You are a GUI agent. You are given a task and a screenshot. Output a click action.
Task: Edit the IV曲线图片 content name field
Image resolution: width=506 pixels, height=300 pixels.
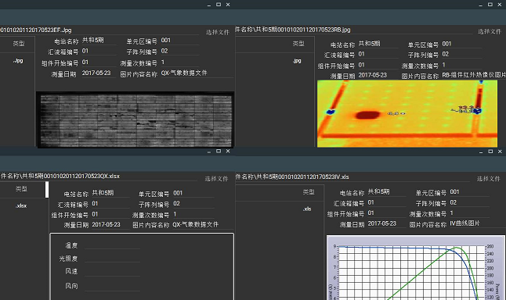click(x=477, y=223)
